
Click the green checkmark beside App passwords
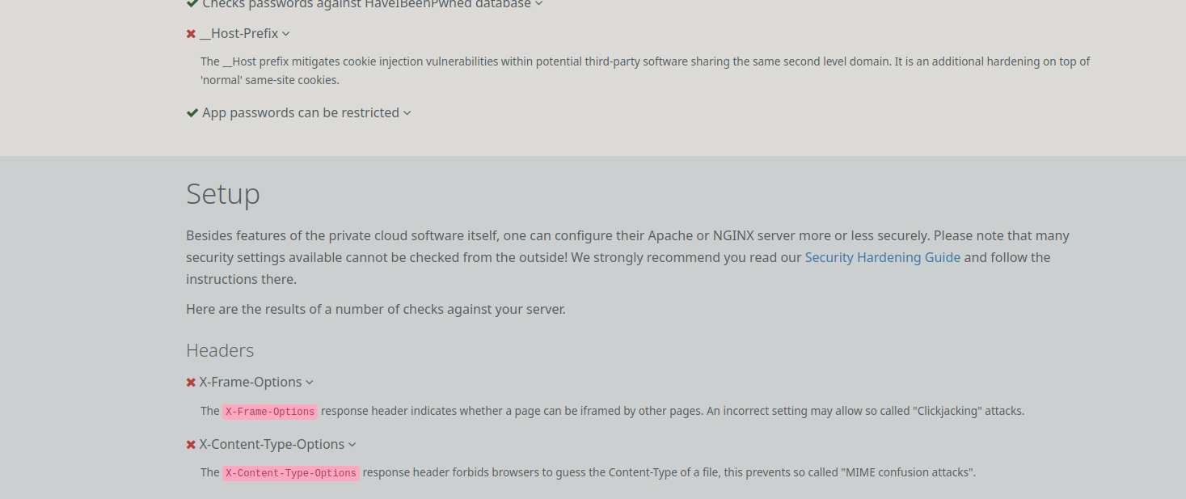pos(192,113)
